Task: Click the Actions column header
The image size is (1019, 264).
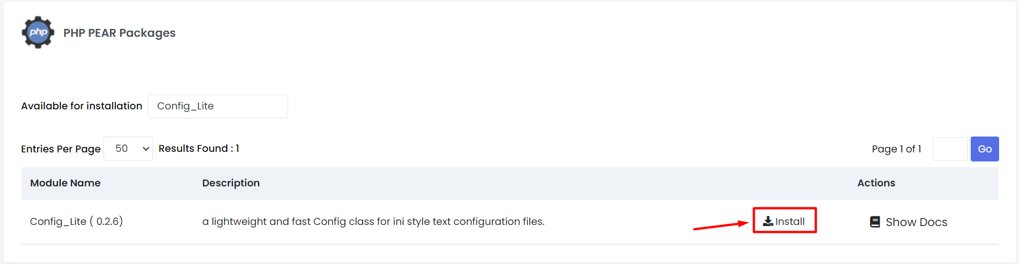Action: (x=876, y=183)
